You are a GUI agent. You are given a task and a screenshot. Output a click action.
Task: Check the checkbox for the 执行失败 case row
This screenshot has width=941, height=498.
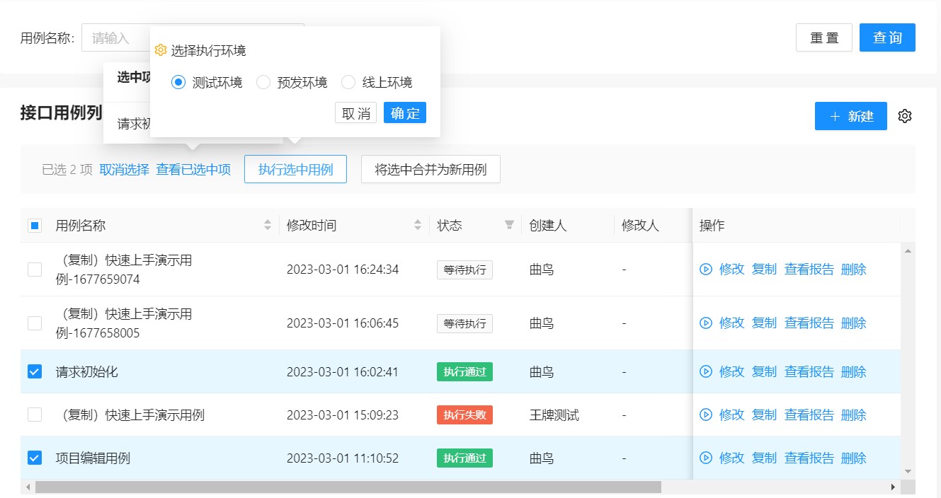pyautogui.click(x=34, y=415)
